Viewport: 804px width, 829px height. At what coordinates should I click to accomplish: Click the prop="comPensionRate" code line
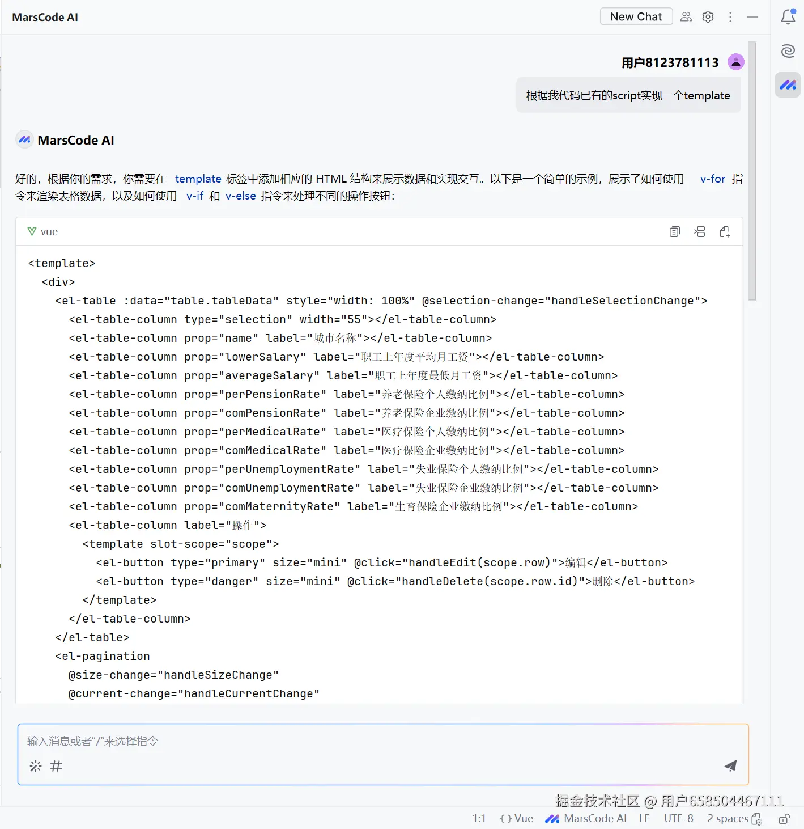[346, 413]
